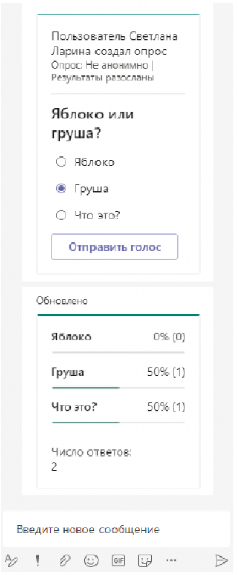Set delivery options with exclamation icon
This screenshot has height=575, width=239.
[38, 560]
